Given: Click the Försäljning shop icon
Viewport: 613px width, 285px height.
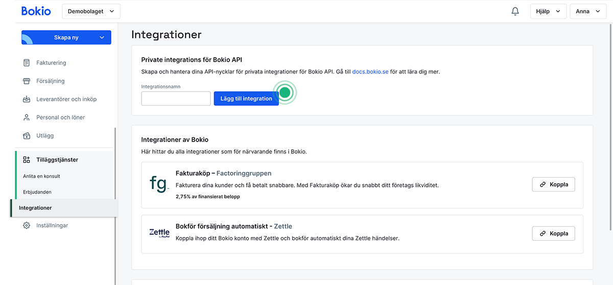Looking at the screenshot, I should (27, 81).
